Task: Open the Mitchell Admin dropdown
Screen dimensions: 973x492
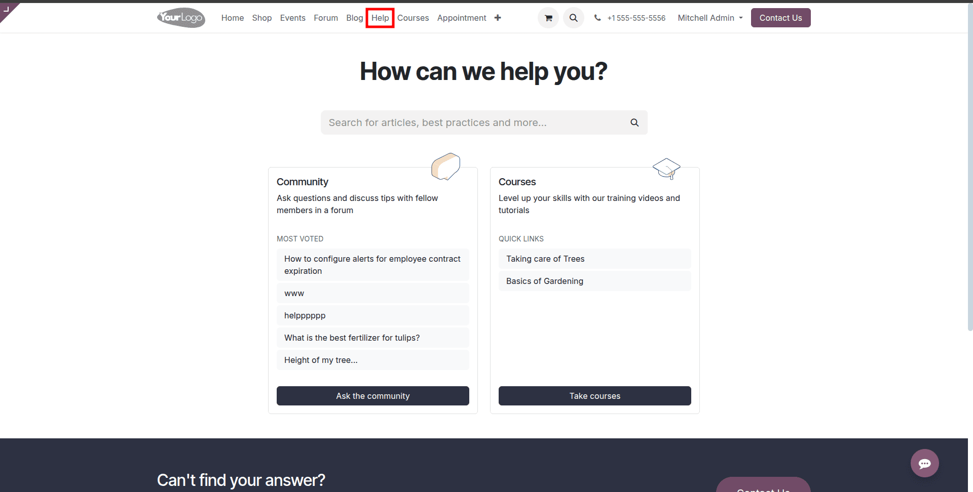Action: pos(706,18)
